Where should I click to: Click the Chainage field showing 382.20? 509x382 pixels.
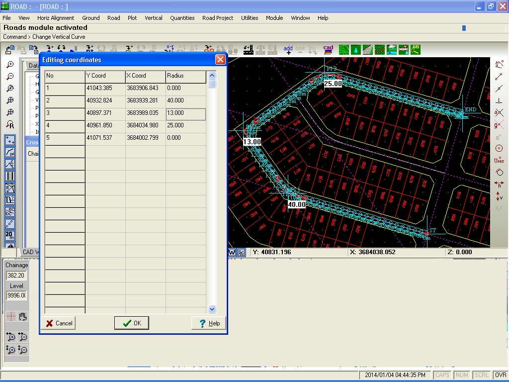(16, 276)
